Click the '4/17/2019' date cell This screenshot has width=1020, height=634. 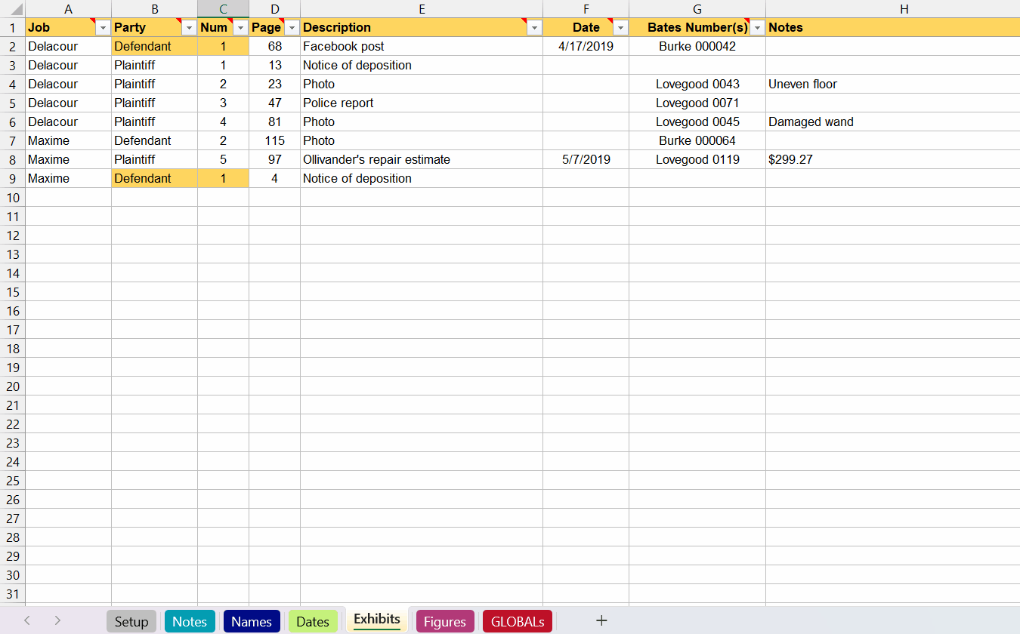(x=586, y=47)
